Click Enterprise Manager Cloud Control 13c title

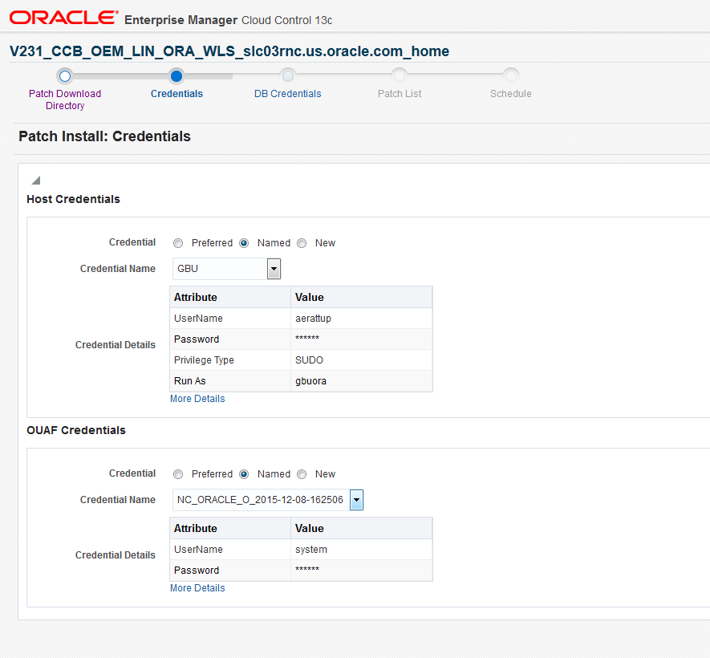pyautogui.click(x=228, y=20)
